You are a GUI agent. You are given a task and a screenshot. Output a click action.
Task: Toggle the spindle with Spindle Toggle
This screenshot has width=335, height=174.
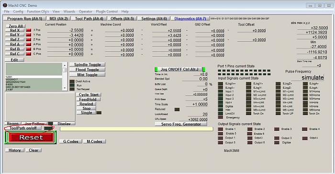point(87,65)
